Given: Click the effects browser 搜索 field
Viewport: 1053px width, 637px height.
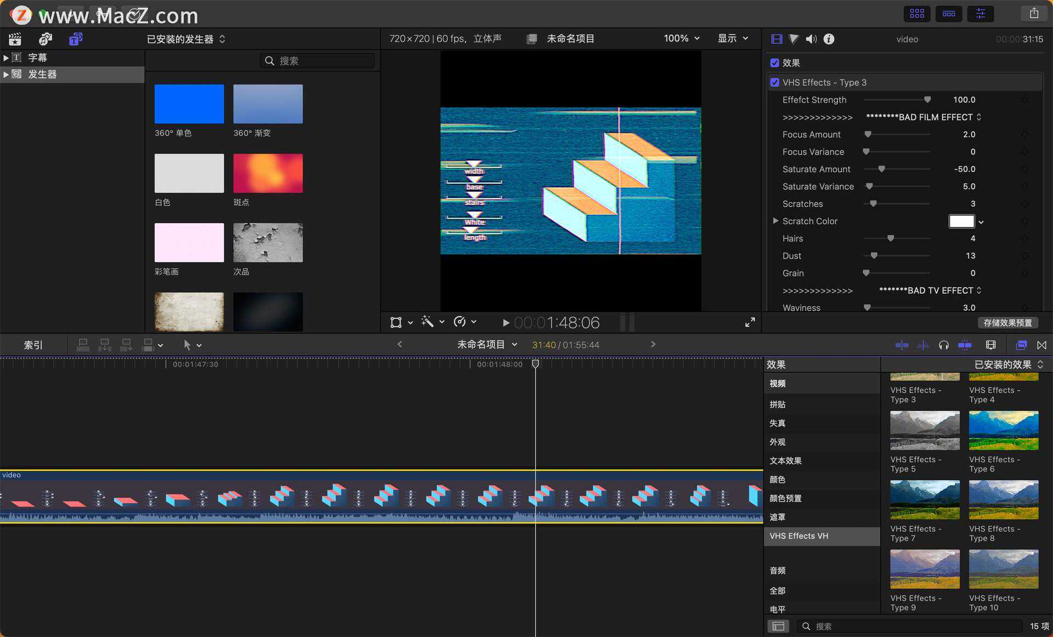Looking at the screenshot, I should pos(908,626).
